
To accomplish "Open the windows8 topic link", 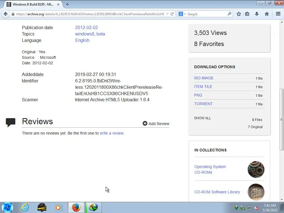I will [x=85, y=34].
